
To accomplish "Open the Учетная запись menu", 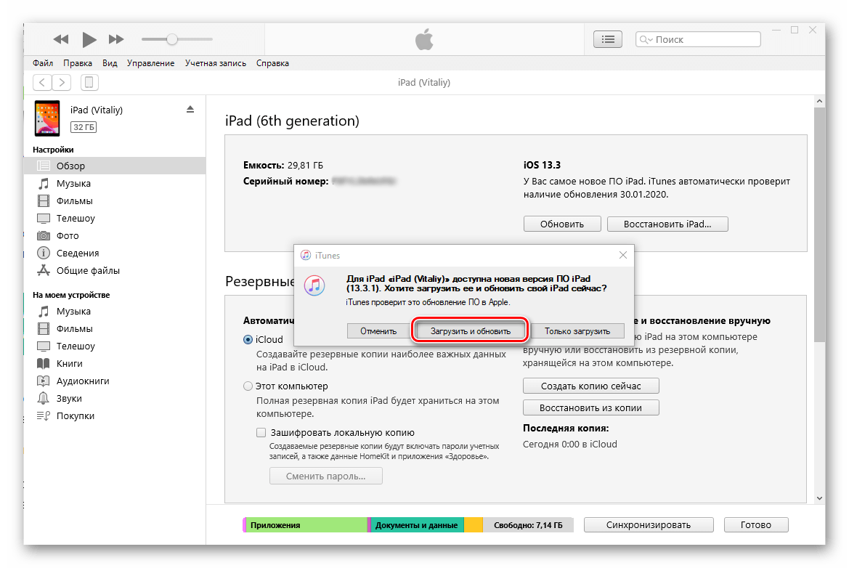I will [216, 63].
